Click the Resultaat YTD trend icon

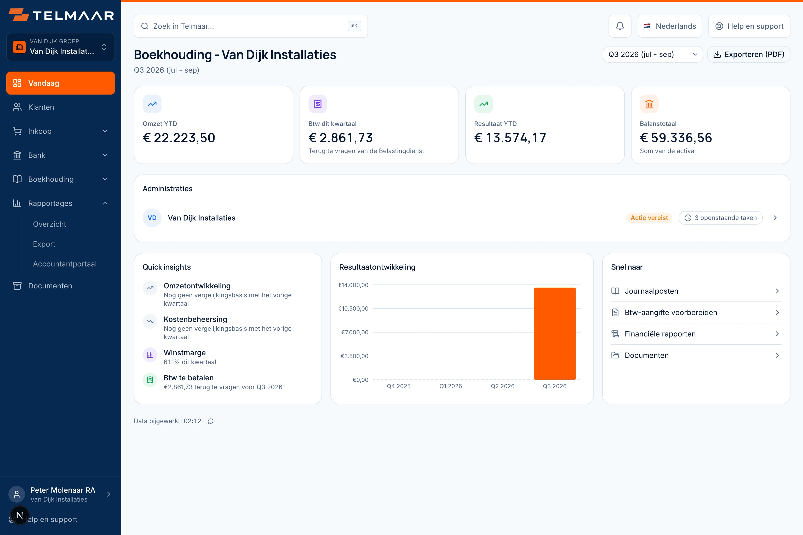483,104
